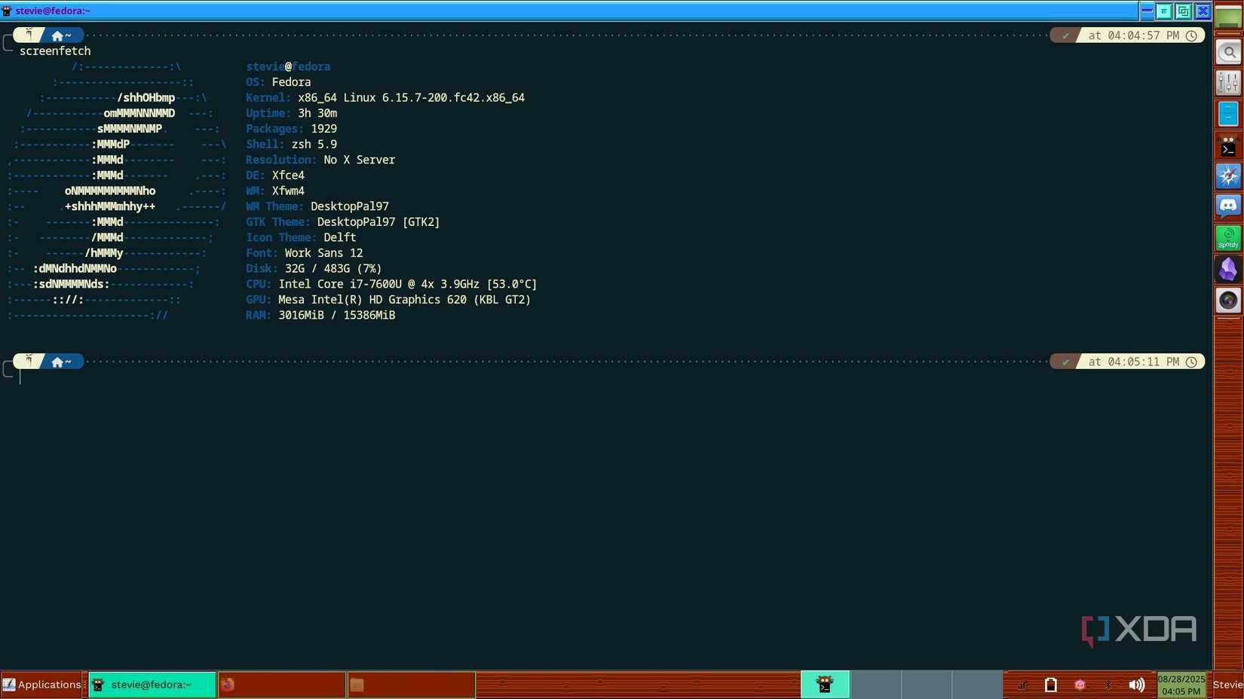Click the 'Icon Theme: Delft' line
Screen dimensions: 1244x699
[301, 237]
